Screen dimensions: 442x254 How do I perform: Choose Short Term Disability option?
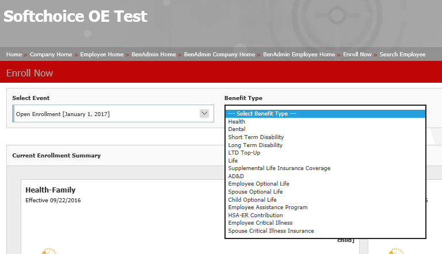[x=256, y=137]
